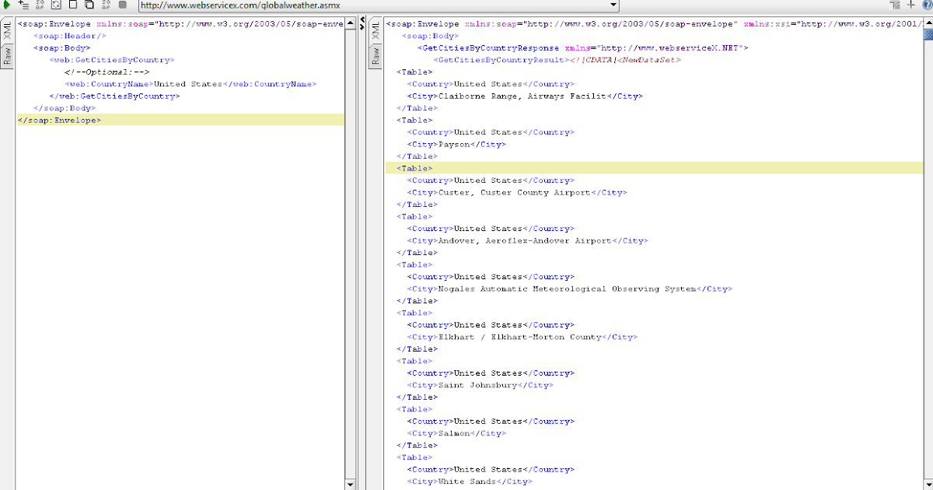Click the response pane scroll-up arrow
Screen dimensions: 933x490
928,23
